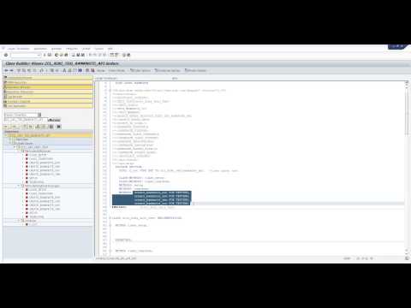Select the highlighted Repository Browser button
Screen dimensions: 411x308
(x=48, y=87)
